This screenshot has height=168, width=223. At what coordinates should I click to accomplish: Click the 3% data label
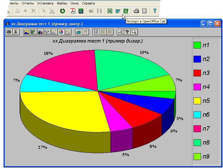pyautogui.click(x=180, y=119)
